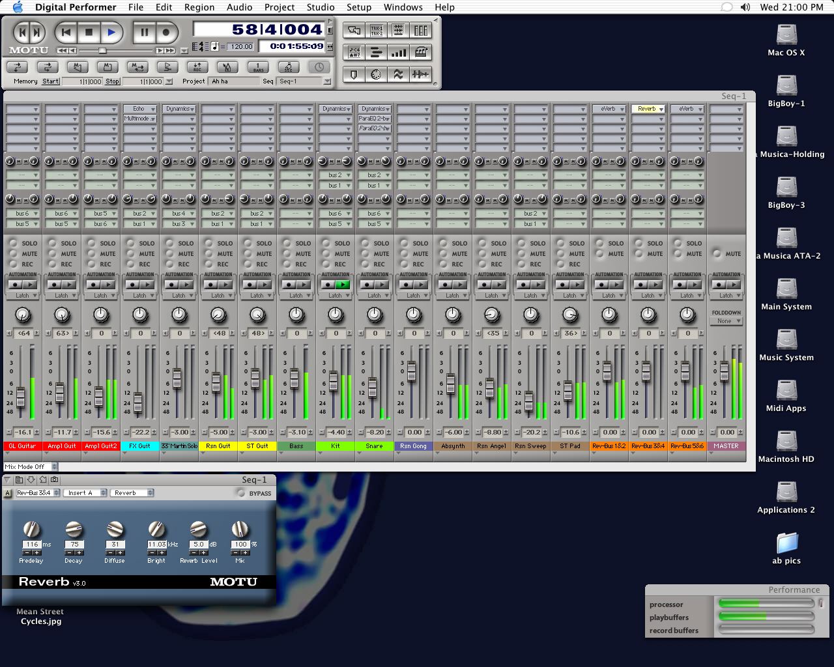Open the Graphic Editor icon with horizontal bars
This screenshot has width=834, height=667.
coord(377,53)
